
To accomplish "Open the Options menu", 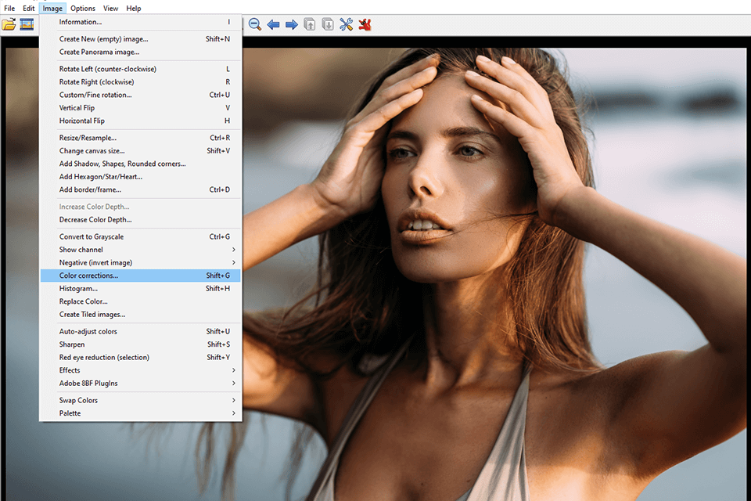I will 82,8.
